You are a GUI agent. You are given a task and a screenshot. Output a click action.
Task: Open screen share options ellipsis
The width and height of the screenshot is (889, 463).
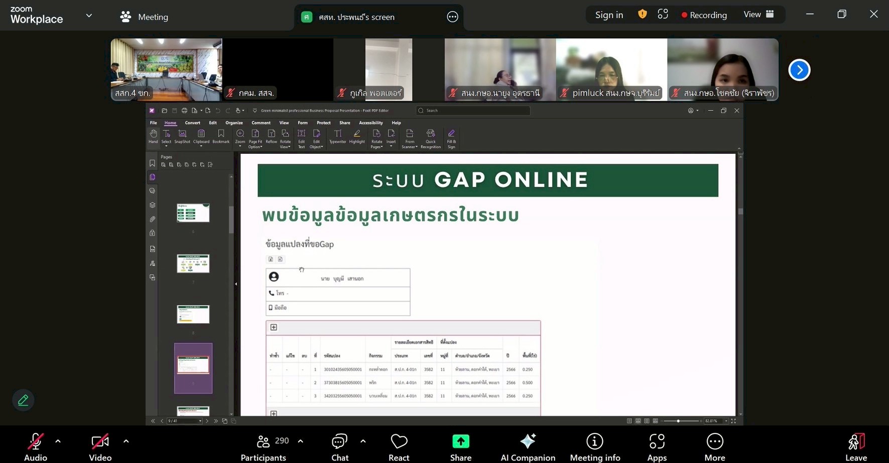click(452, 17)
